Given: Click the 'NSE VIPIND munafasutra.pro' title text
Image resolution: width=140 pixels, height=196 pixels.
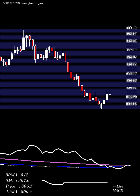Looking at the screenshot, I should point(23,3).
